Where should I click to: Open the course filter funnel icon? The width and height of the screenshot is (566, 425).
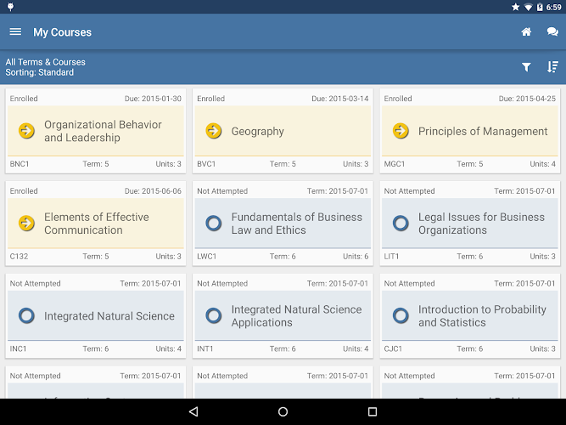point(526,67)
